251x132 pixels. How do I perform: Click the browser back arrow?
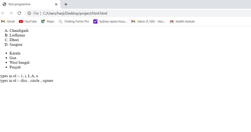coord(3,13)
